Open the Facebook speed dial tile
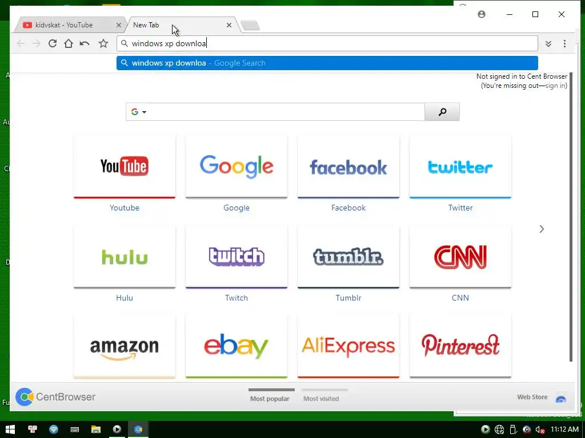 coord(348,166)
